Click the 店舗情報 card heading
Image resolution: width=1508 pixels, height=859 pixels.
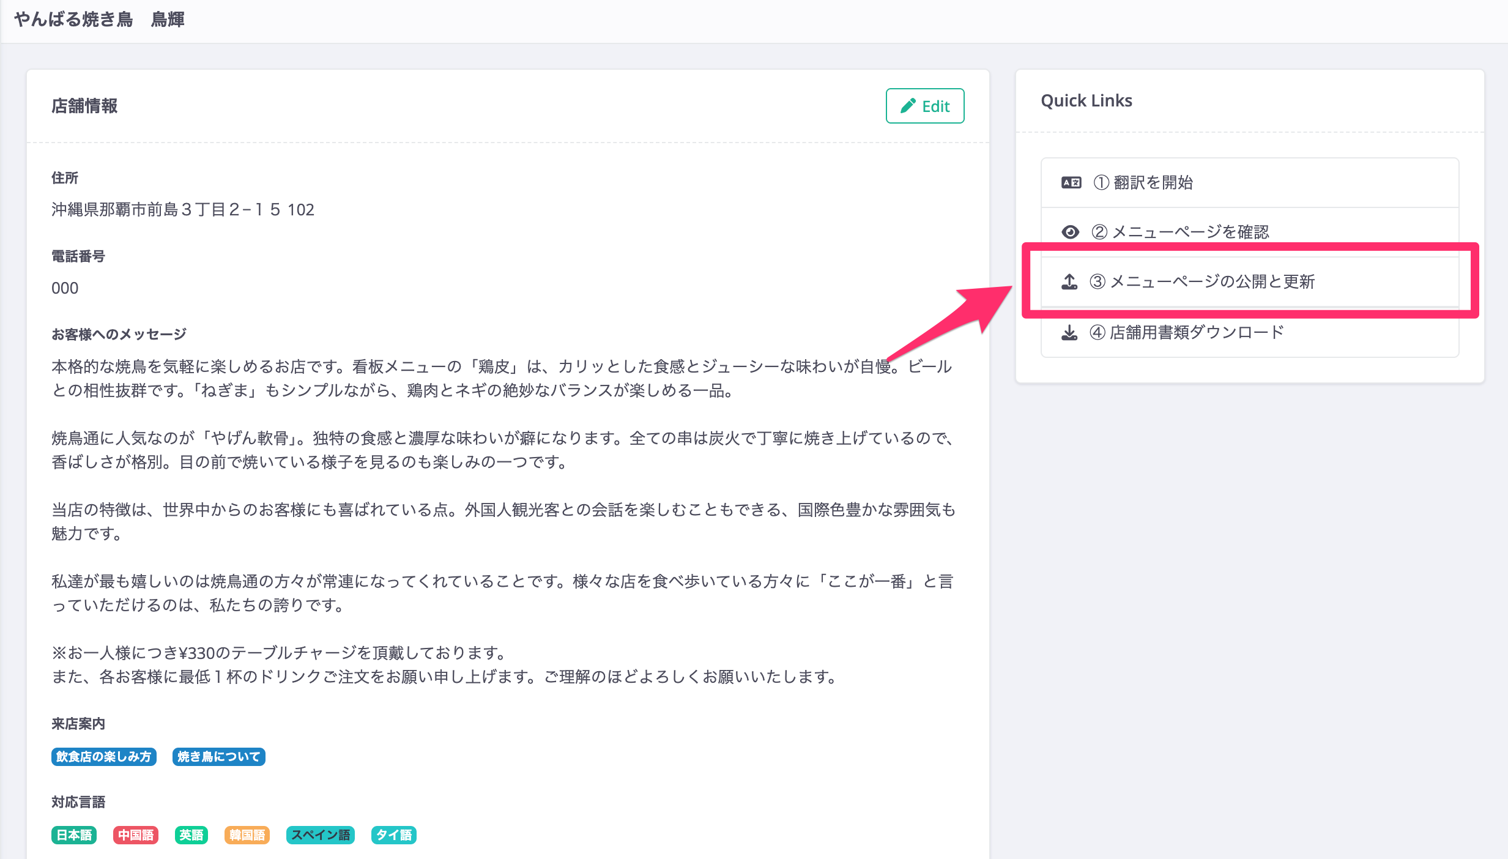(x=84, y=106)
